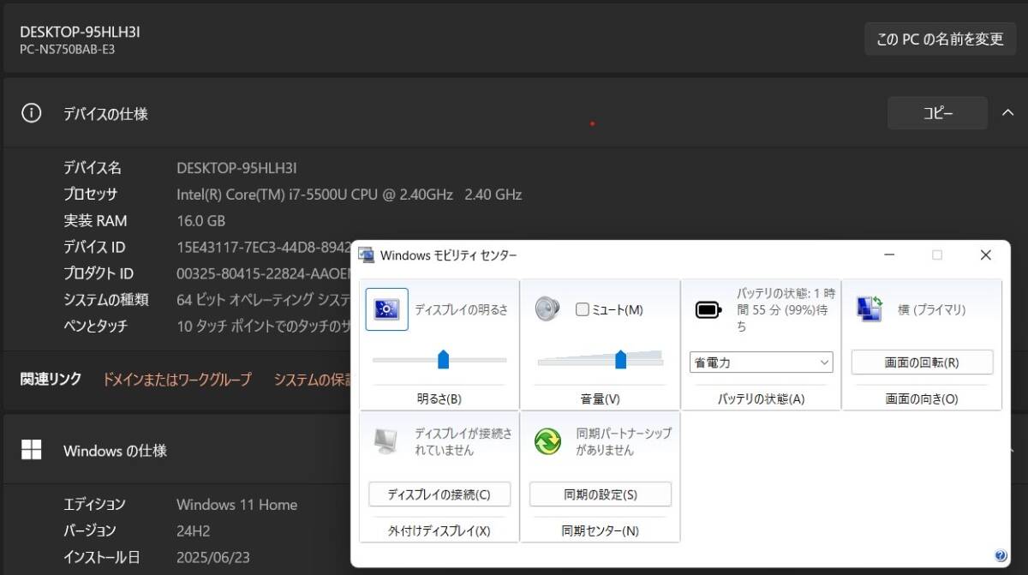This screenshot has width=1028, height=575.
Task: Click the processor value Intel Core i7-5500U
Action: coord(349,195)
